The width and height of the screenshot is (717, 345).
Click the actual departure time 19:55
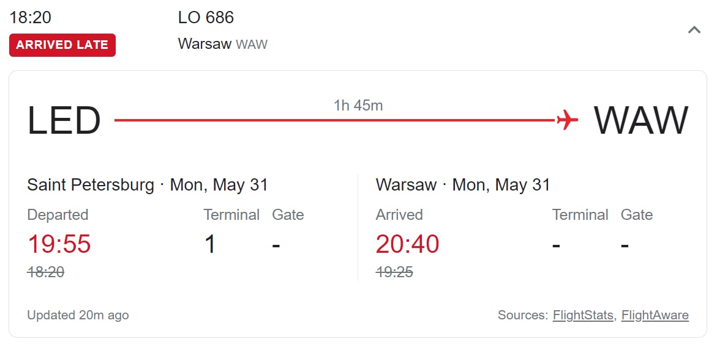[59, 244]
